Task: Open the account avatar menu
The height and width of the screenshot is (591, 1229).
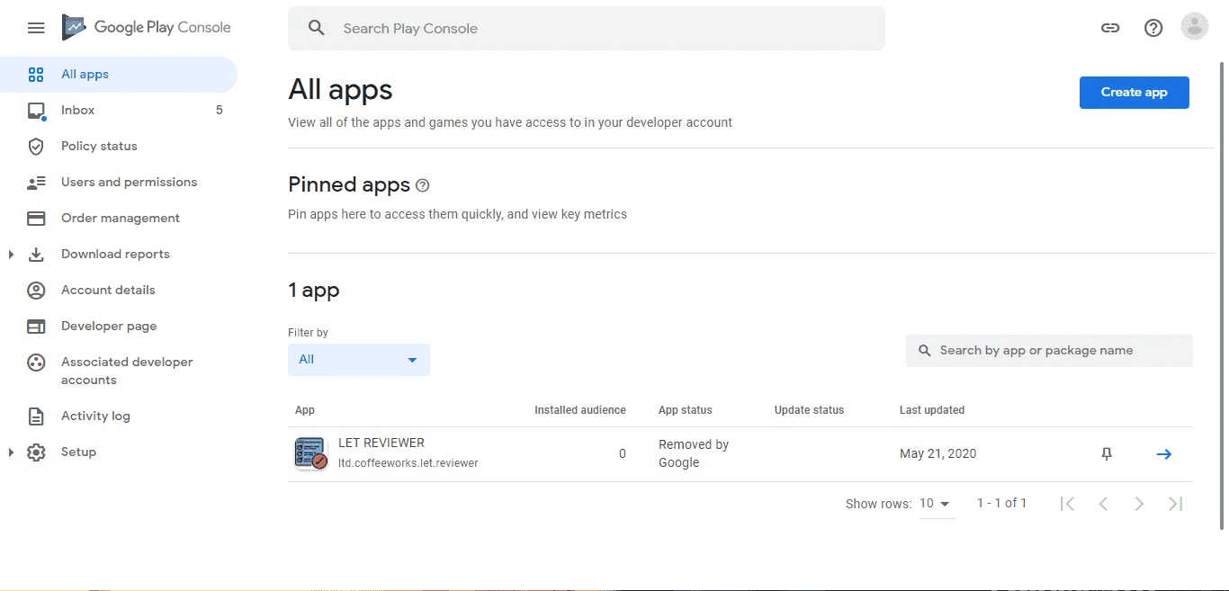Action: point(1195,27)
